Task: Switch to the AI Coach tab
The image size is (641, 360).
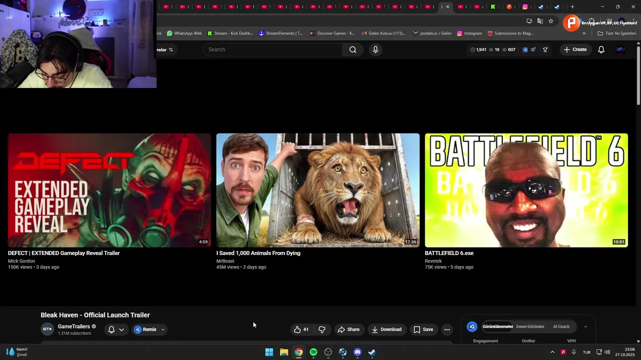Action: [x=561, y=326]
